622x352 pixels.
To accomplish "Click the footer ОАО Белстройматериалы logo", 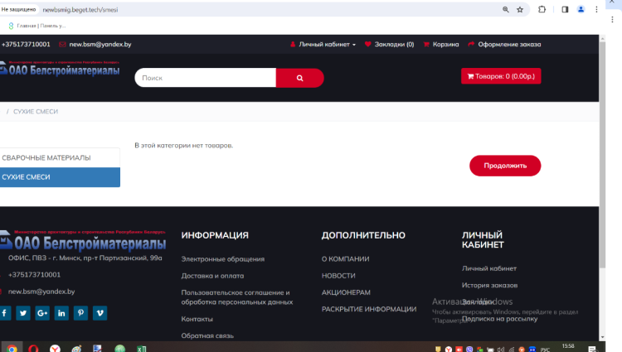I will tap(83, 241).
